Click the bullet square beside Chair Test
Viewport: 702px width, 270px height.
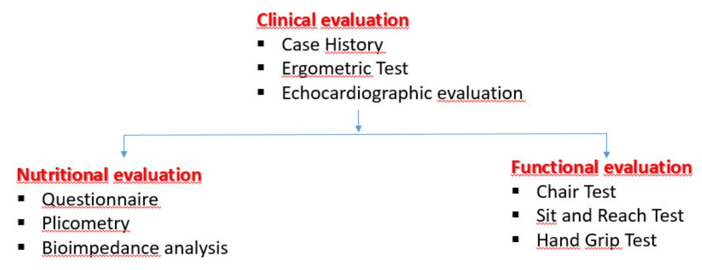click(x=515, y=191)
